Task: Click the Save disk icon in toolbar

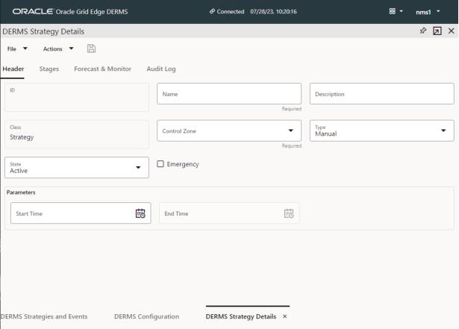Action: coord(91,48)
